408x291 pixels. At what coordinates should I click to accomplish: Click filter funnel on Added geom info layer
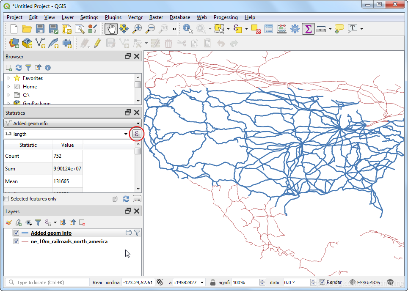tap(137, 233)
